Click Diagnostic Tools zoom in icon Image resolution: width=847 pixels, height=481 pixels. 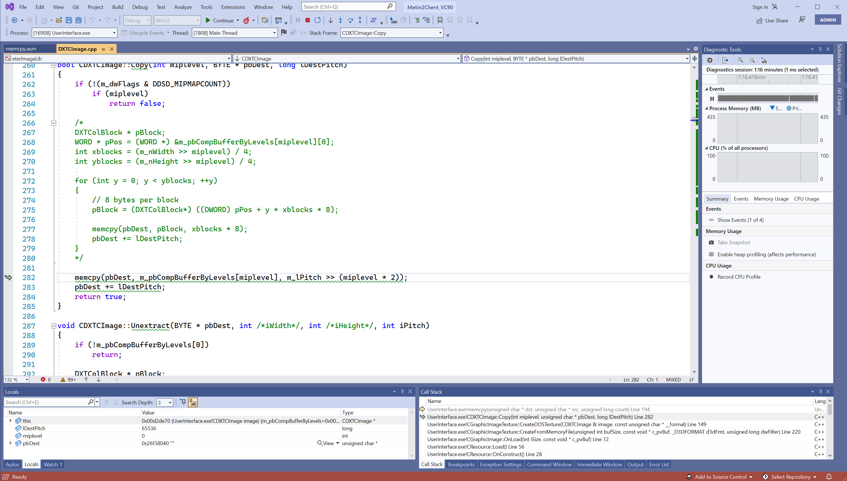(740, 60)
